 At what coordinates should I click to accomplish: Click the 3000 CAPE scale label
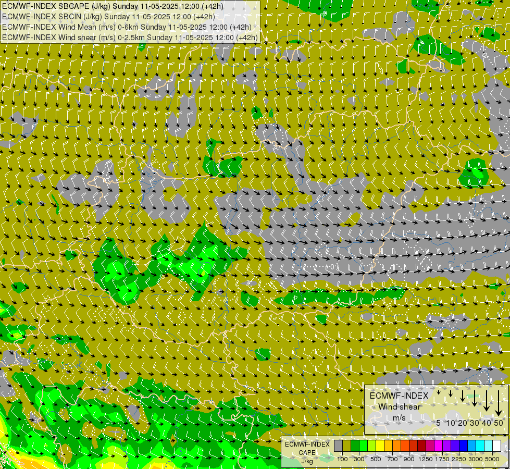pyautogui.click(x=476, y=459)
